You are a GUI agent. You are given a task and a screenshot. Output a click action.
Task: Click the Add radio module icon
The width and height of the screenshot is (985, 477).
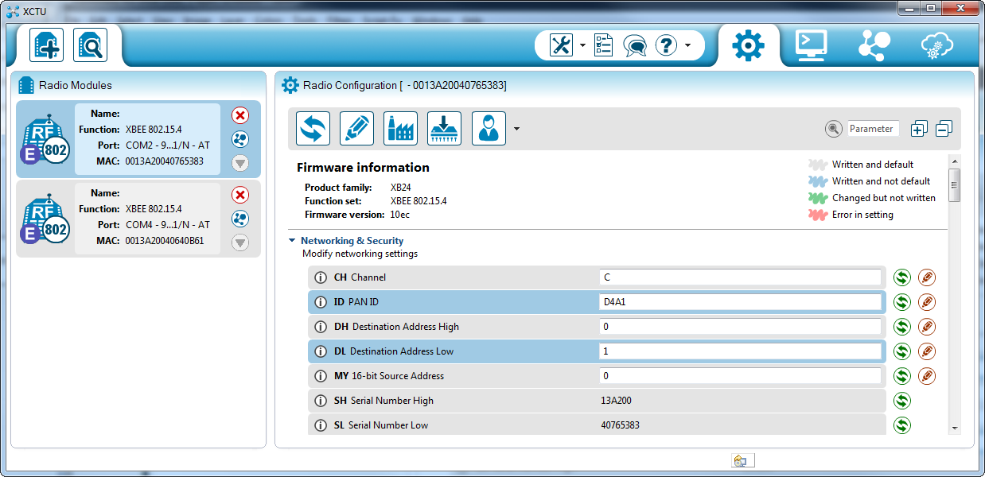pyautogui.click(x=46, y=45)
